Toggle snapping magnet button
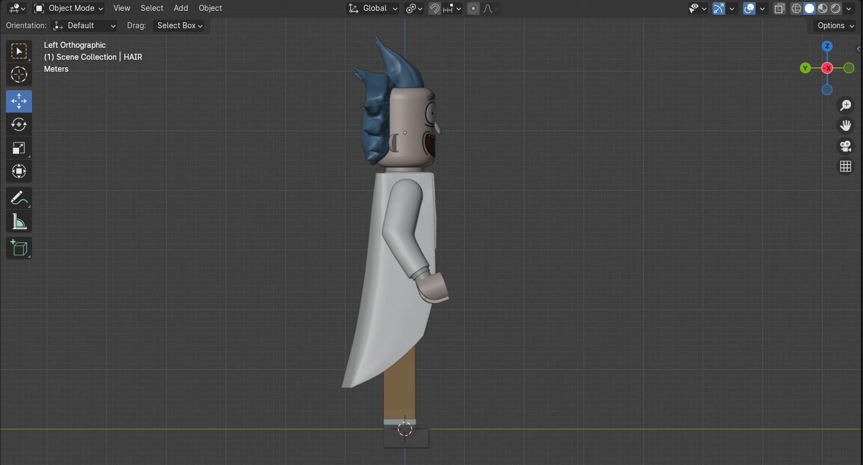The height and width of the screenshot is (465, 863). (434, 9)
